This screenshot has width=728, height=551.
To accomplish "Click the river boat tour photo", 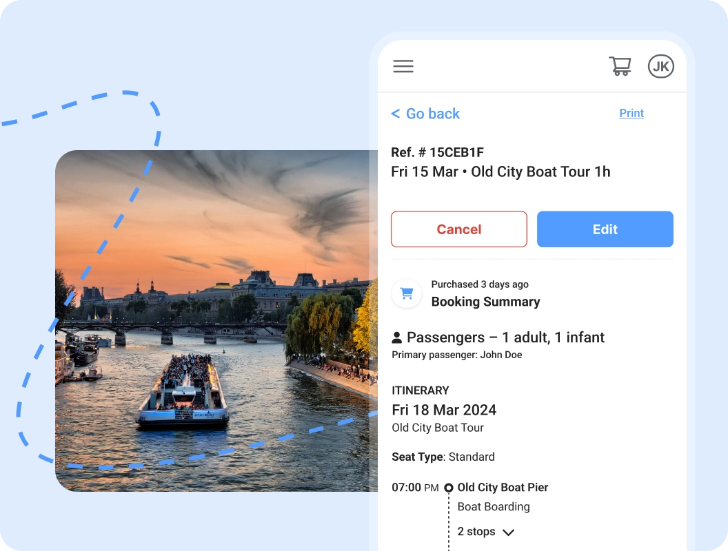I will (216, 320).
